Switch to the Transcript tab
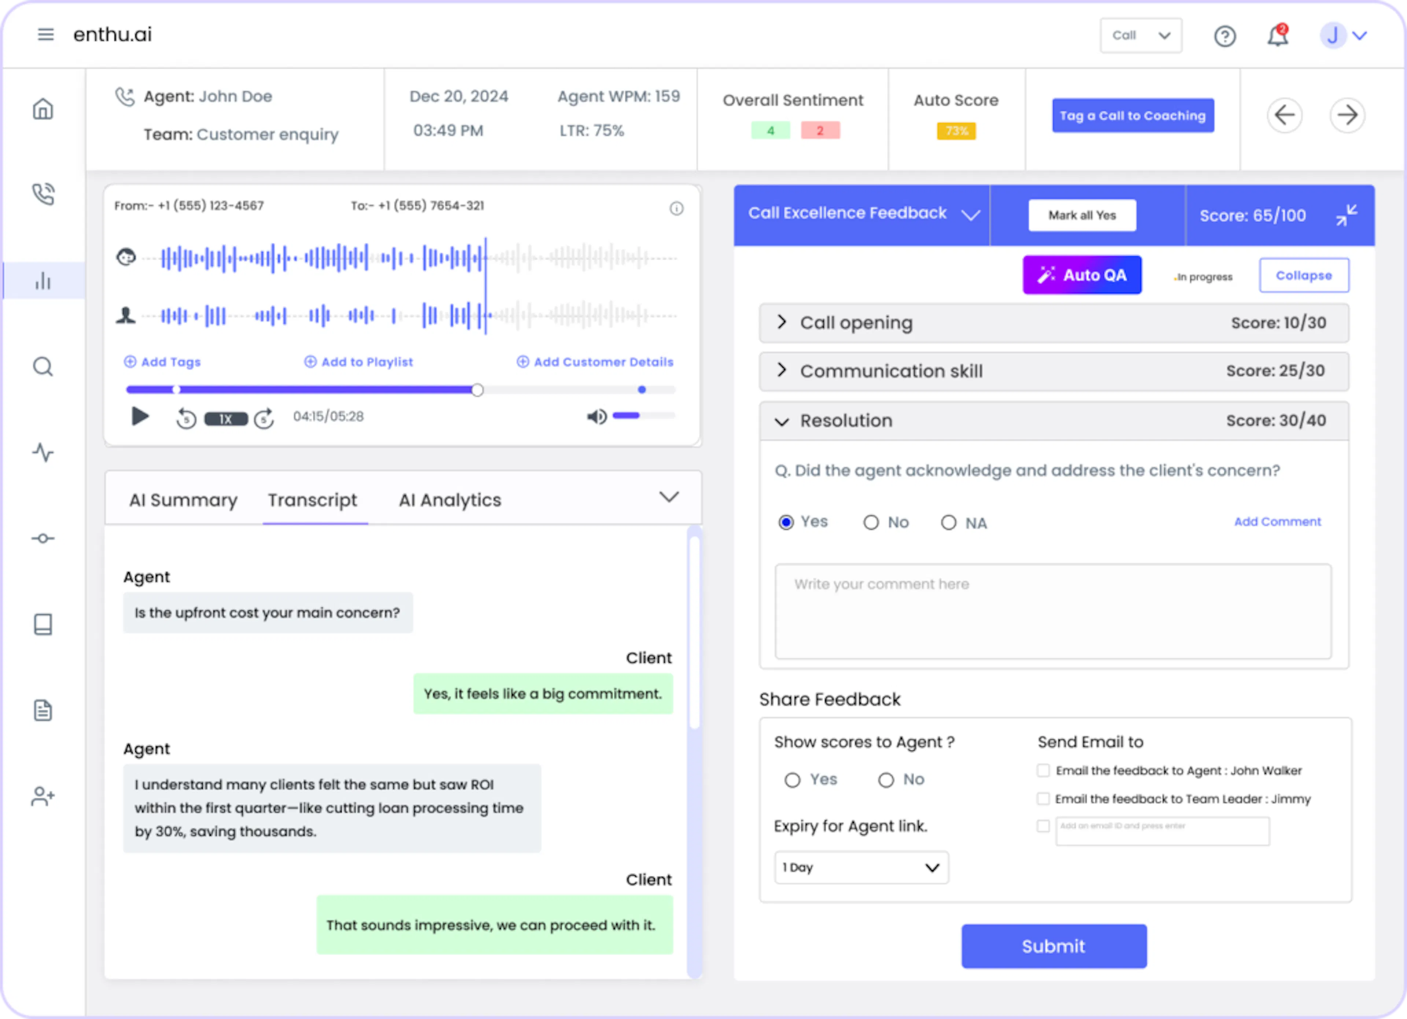This screenshot has height=1019, width=1407. click(x=312, y=500)
